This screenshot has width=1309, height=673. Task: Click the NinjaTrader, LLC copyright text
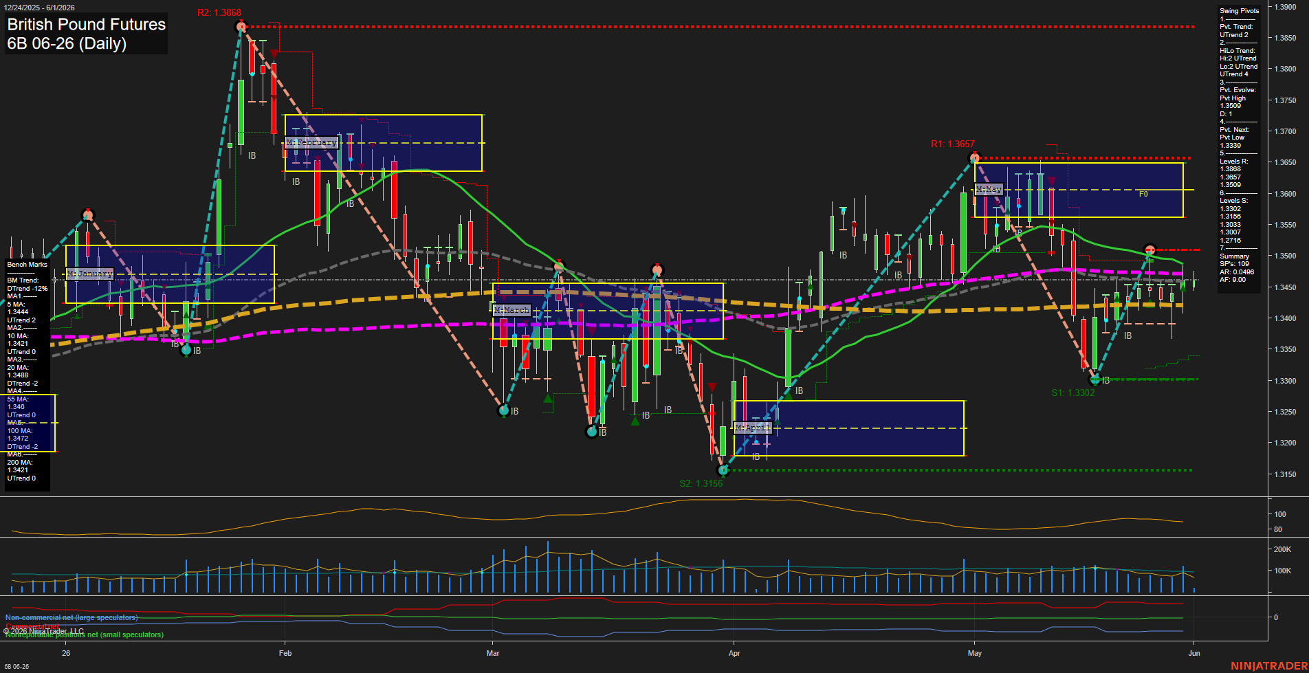(44, 631)
